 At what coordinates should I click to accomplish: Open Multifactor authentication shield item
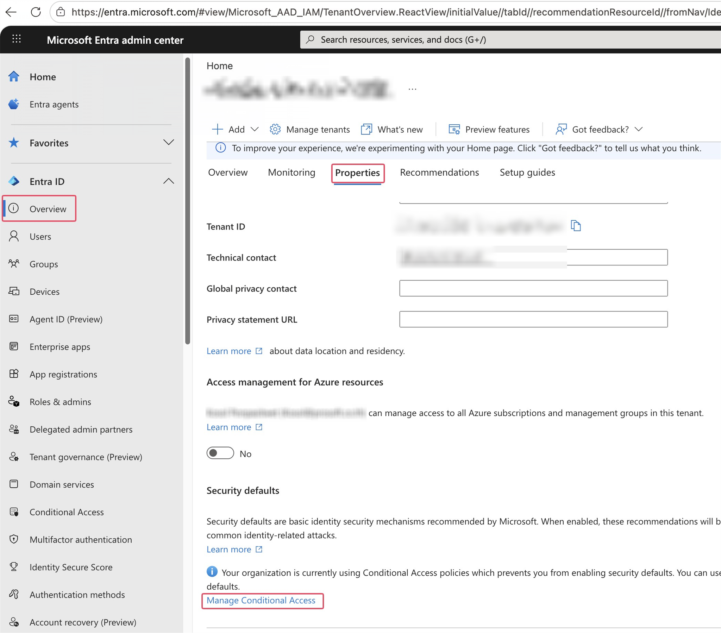pos(80,539)
